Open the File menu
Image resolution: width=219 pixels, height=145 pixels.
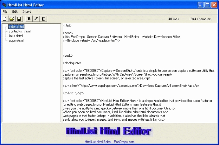(5, 12)
